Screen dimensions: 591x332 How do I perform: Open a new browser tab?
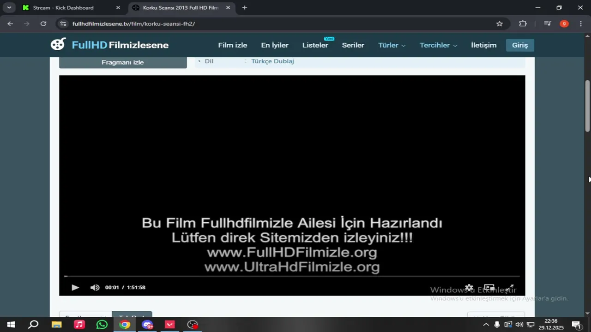(245, 8)
